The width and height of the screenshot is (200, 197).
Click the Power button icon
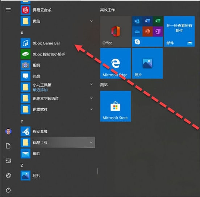8,190
